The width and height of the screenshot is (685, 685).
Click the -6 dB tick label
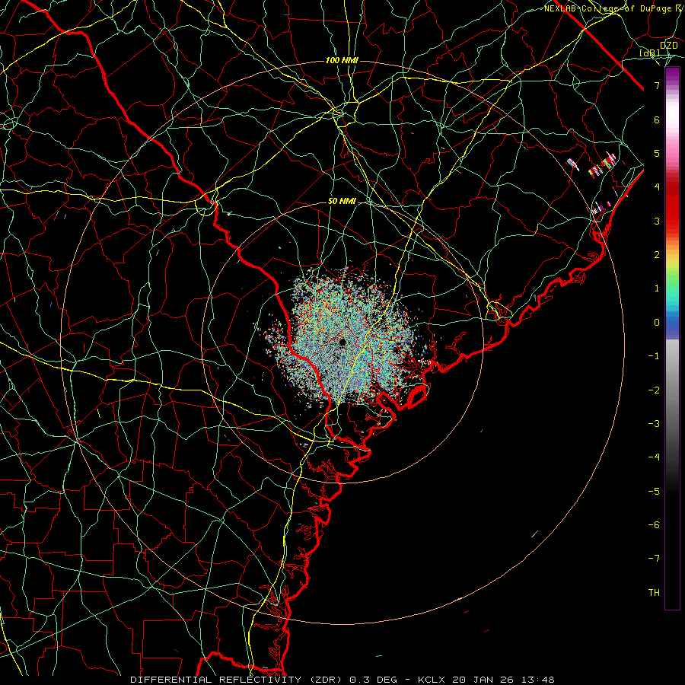(654, 525)
